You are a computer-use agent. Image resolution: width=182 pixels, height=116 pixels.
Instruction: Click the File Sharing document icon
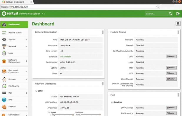pos(4,86)
